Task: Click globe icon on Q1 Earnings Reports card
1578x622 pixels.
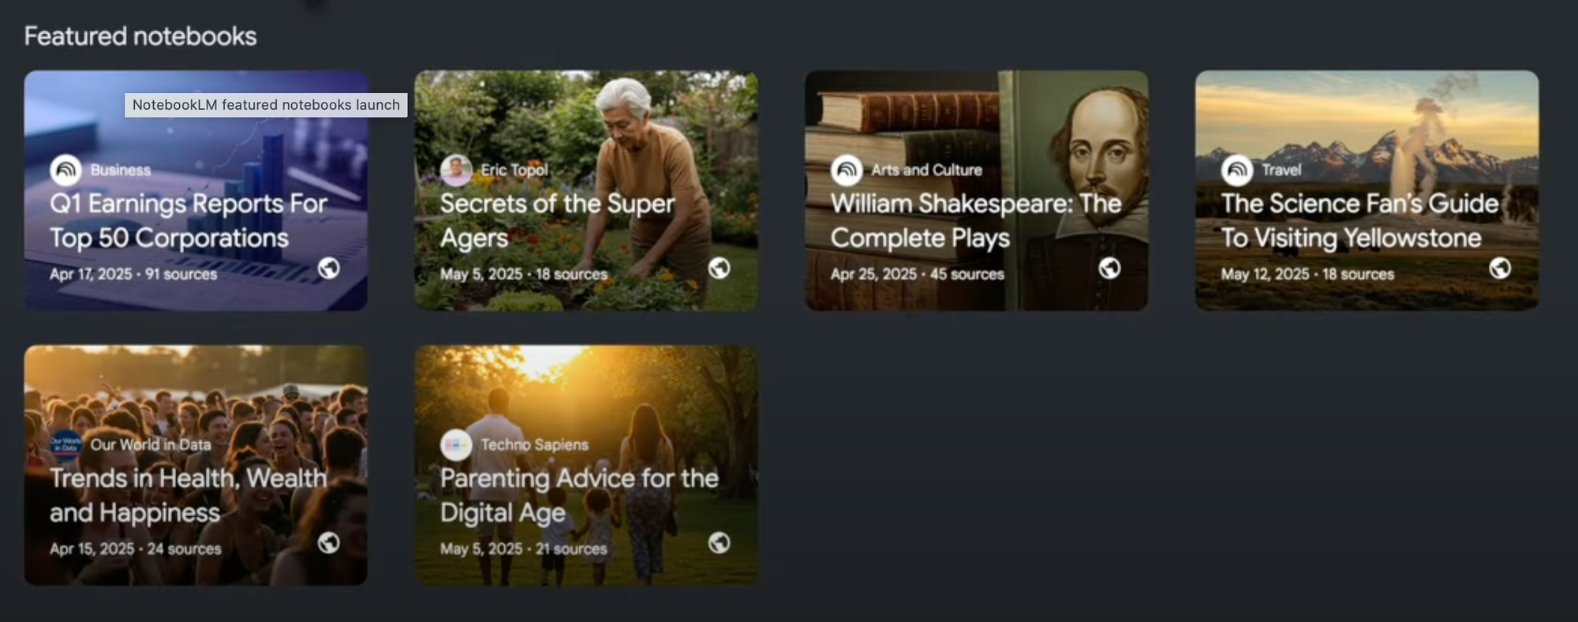Action: click(329, 268)
